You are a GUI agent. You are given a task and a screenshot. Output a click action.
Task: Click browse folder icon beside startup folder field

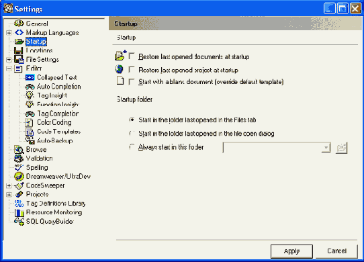341,148
